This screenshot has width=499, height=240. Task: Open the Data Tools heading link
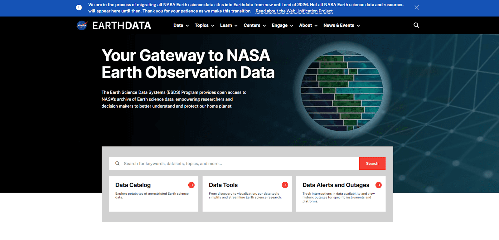pos(223,185)
